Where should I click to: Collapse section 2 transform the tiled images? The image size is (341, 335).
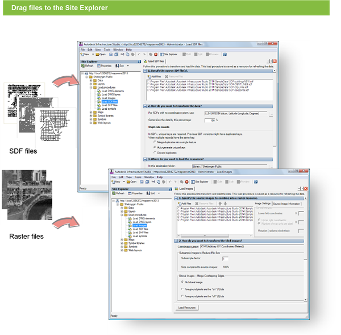pyautogui.click(x=176, y=241)
